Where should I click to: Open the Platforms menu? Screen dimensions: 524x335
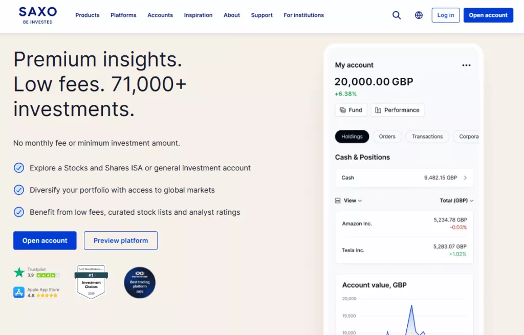123,15
